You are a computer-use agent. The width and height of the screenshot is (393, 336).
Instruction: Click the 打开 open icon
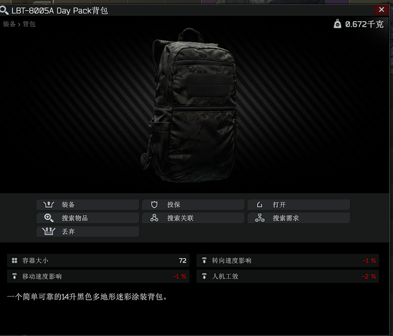click(260, 205)
